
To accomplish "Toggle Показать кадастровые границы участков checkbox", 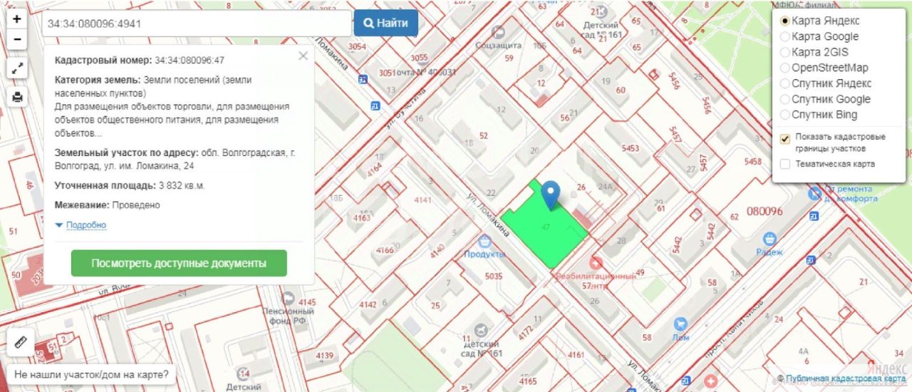I will click(x=785, y=138).
